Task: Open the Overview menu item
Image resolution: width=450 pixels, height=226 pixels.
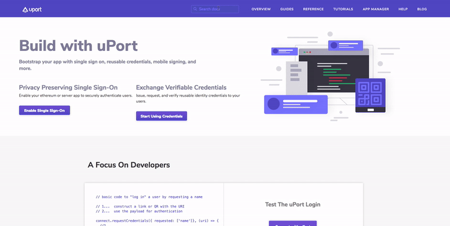Action: (x=261, y=9)
